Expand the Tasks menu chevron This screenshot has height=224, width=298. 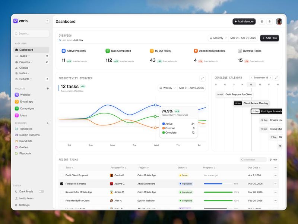pos(29,56)
